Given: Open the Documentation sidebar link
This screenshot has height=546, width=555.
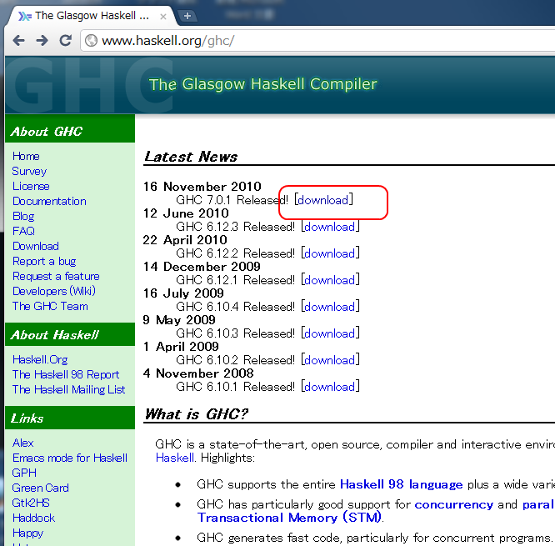Looking at the screenshot, I should (49, 201).
